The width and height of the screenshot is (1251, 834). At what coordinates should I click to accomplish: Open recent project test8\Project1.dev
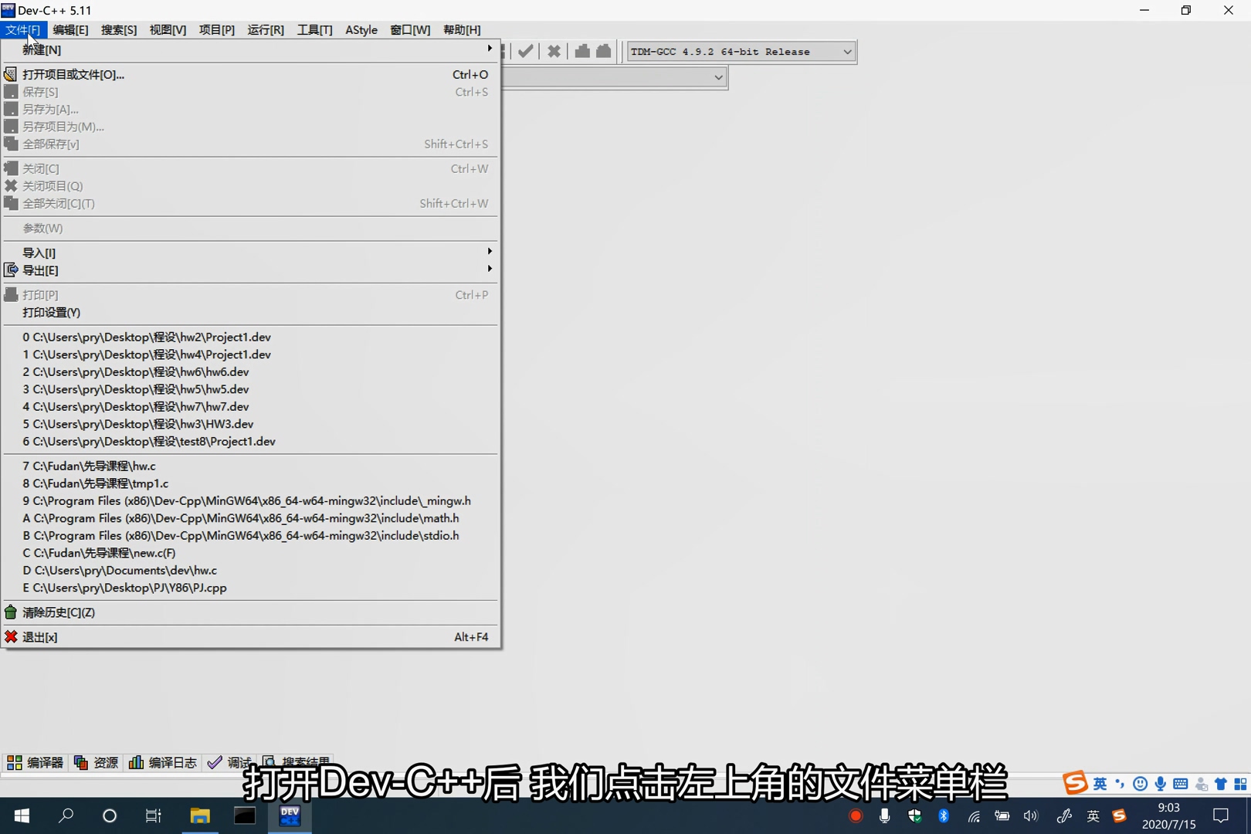[x=250, y=442]
